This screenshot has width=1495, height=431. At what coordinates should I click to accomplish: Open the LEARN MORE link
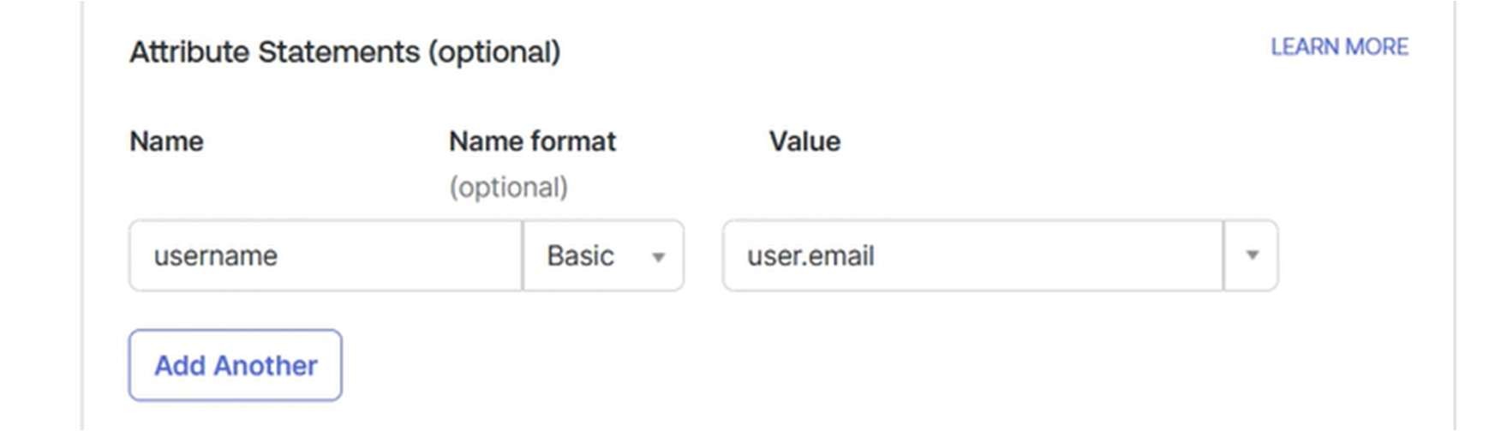tap(1339, 47)
